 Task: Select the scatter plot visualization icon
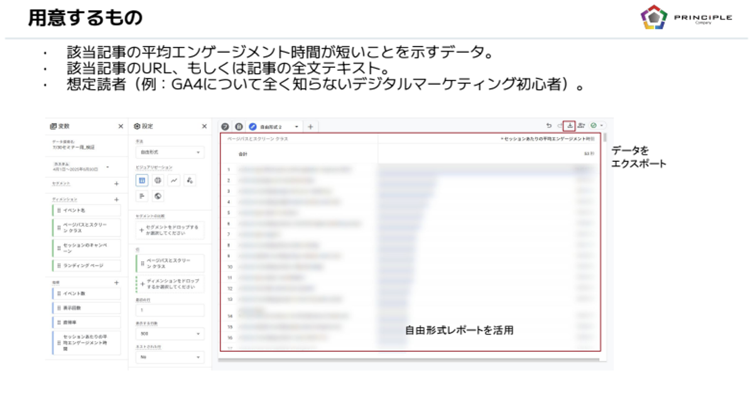(190, 180)
